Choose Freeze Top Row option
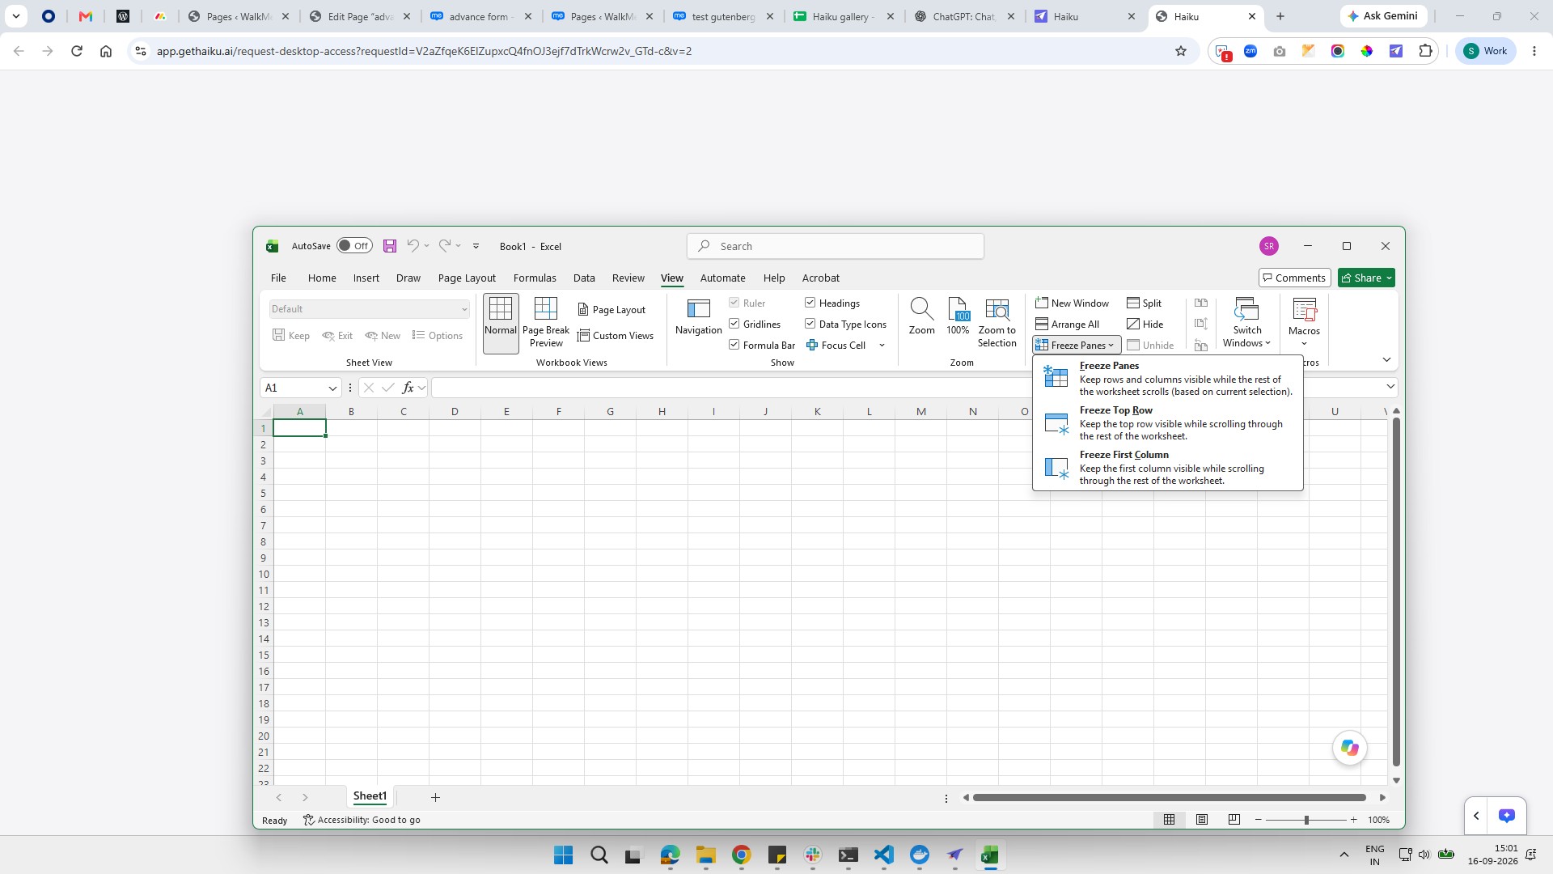The image size is (1553, 874). coord(1168,422)
